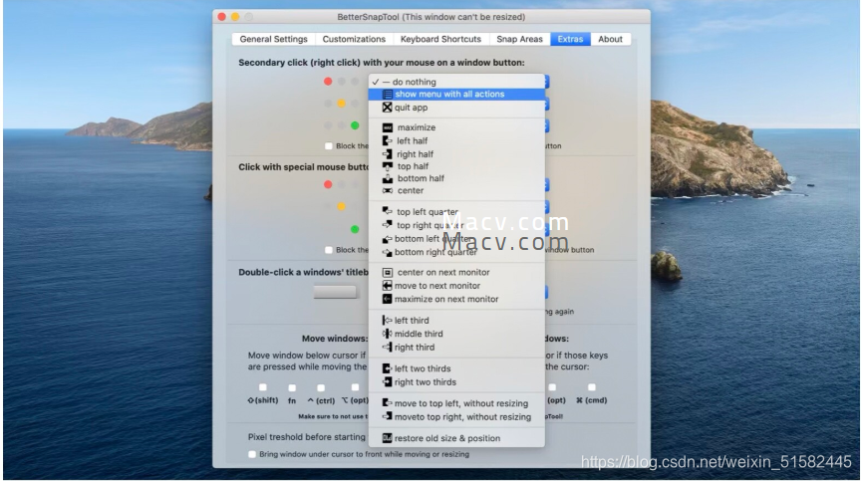The width and height of the screenshot is (862, 481).
Task: Select the top half icon
Action: coord(388,166)
